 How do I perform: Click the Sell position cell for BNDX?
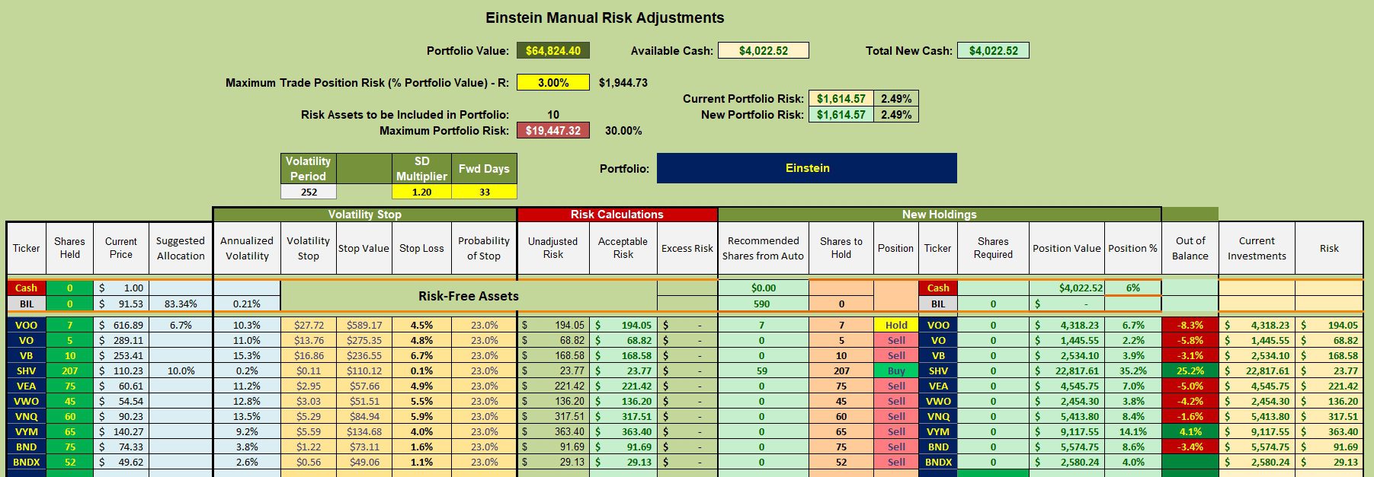[896, 462]
